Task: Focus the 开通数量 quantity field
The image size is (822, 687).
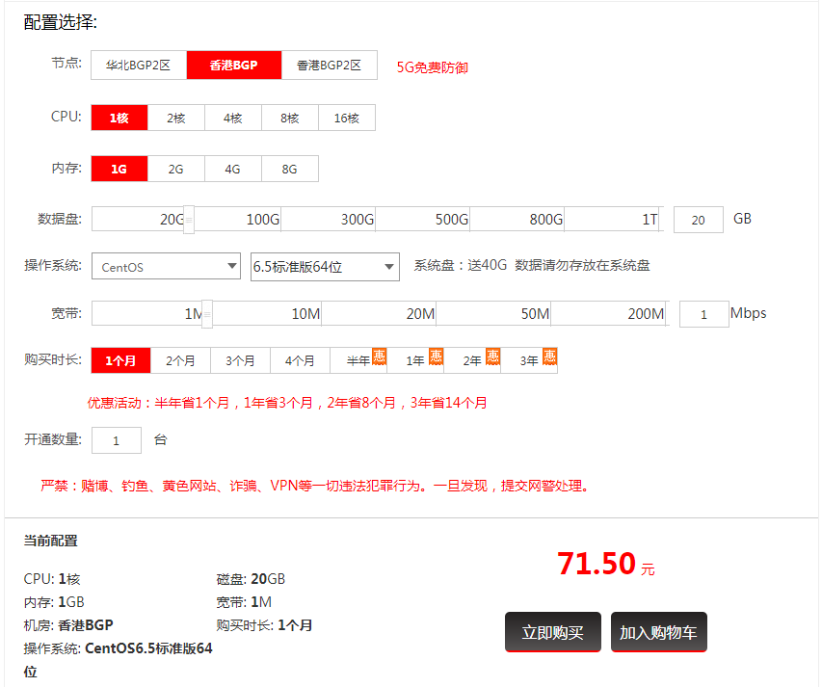Action: 117,440
